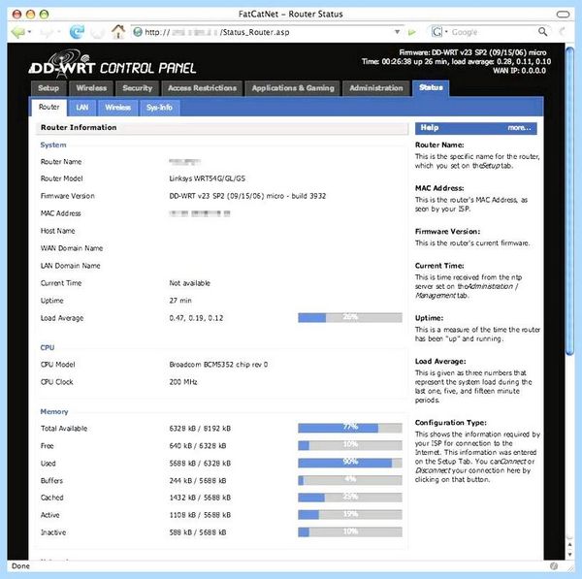Switch to the LAN sub-tab
Viewport: 582px width, 579px height.
(x=82, y=108)
